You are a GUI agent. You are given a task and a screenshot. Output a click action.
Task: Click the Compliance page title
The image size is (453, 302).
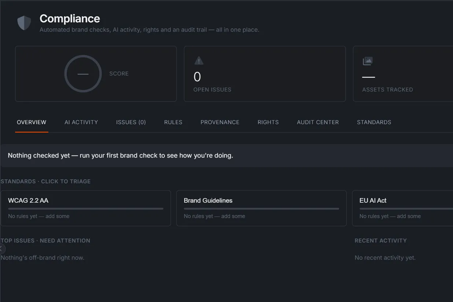tap(70, 18)
